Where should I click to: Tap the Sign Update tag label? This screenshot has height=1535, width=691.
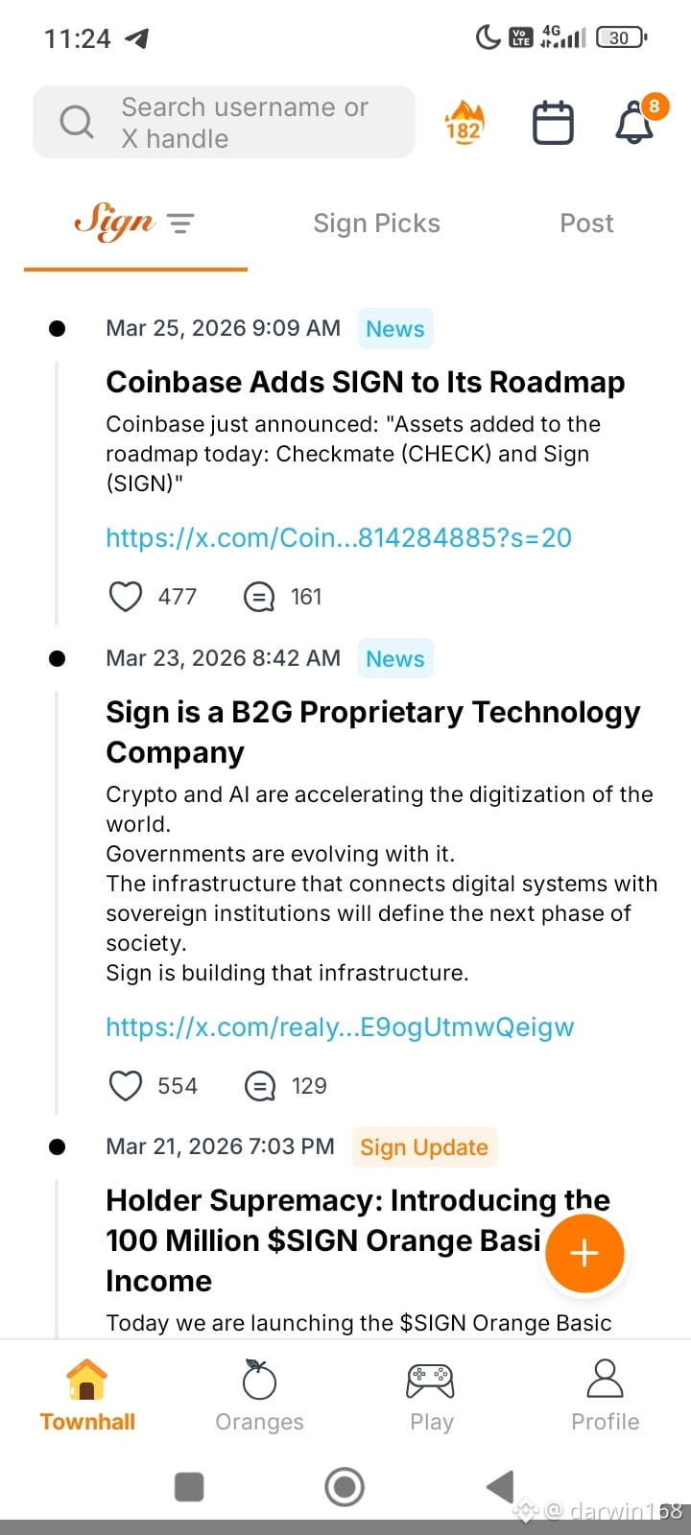click(424, 1147)
